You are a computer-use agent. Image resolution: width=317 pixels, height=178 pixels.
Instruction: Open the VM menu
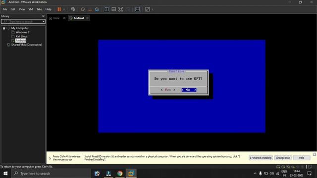click(x=31, y=9)
